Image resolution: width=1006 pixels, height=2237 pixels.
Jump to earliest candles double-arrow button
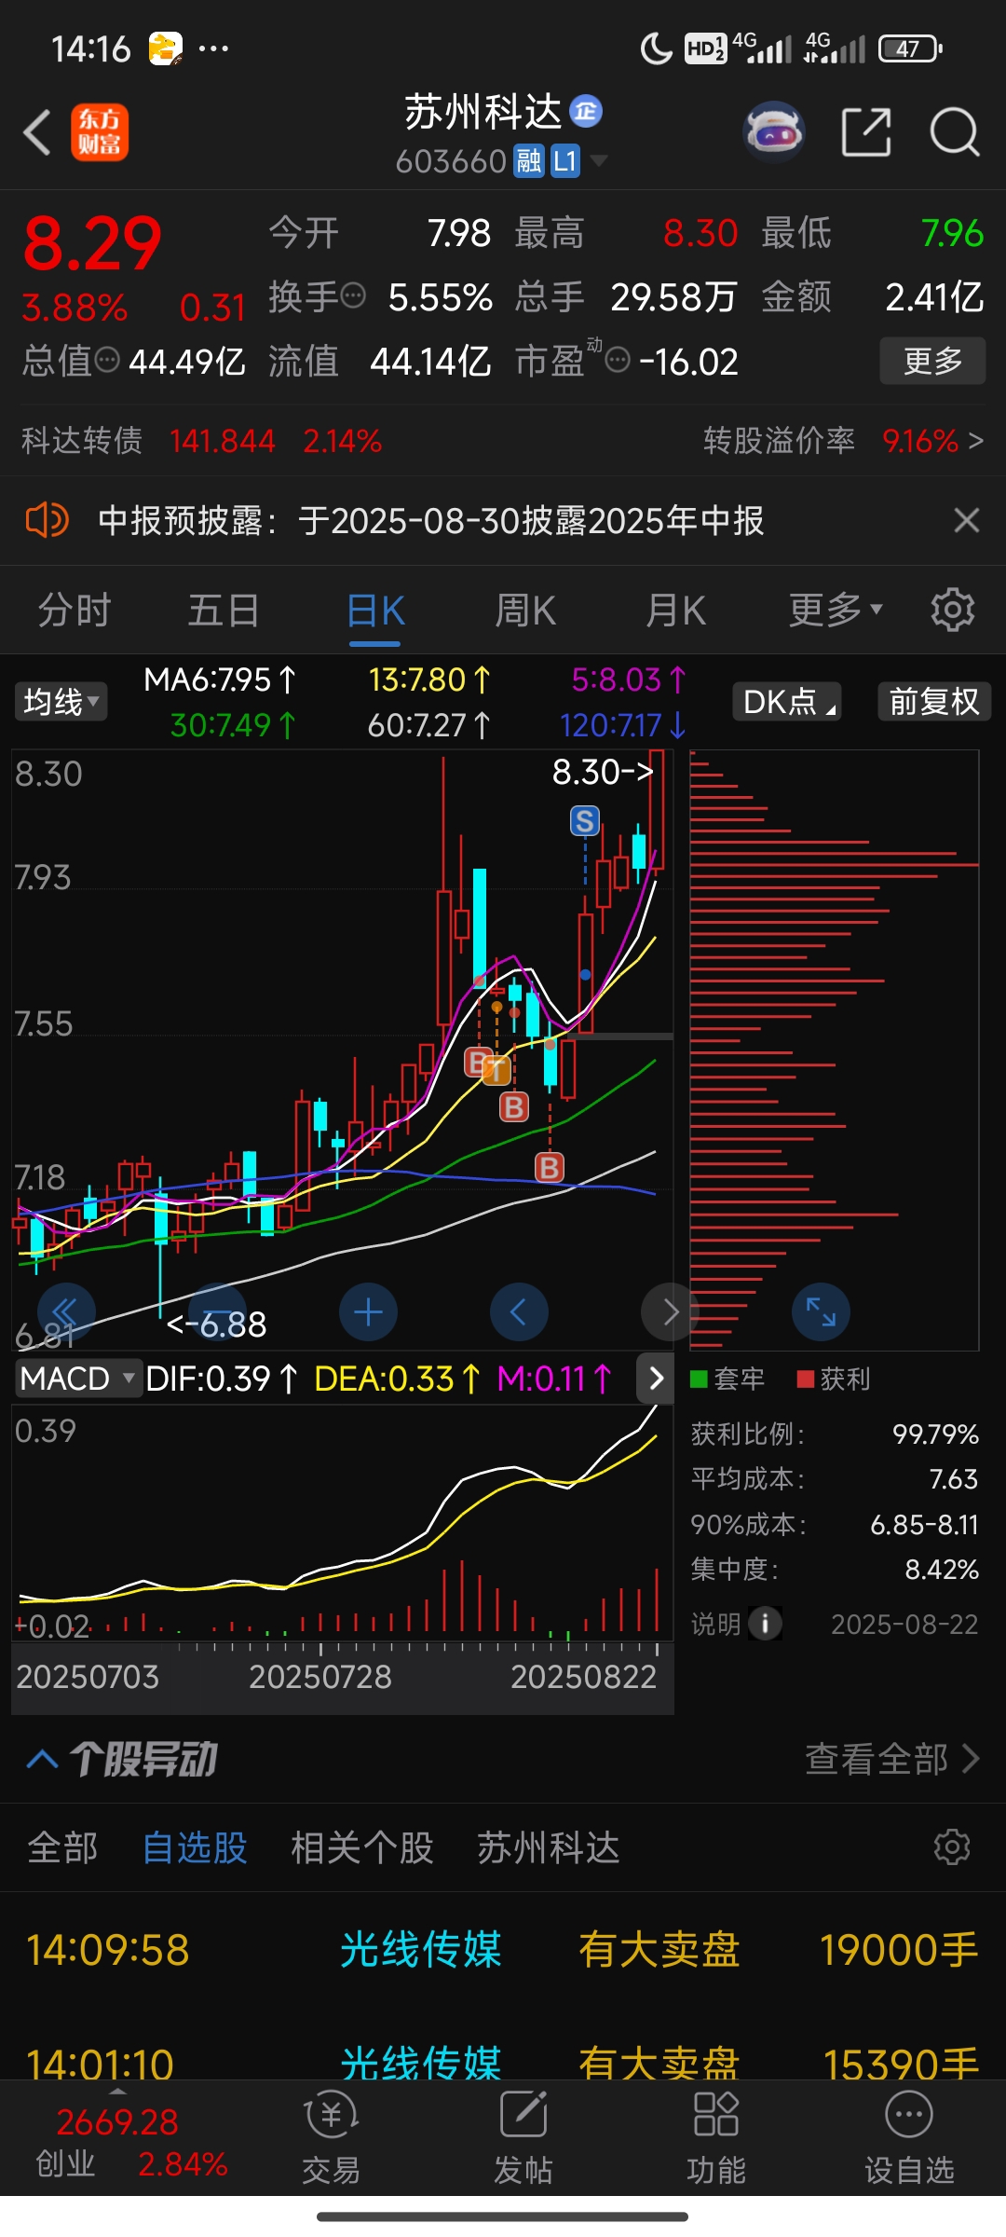tap(66, 1312)
